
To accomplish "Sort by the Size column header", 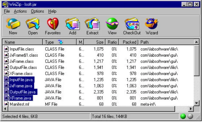I will click(95, 42).
